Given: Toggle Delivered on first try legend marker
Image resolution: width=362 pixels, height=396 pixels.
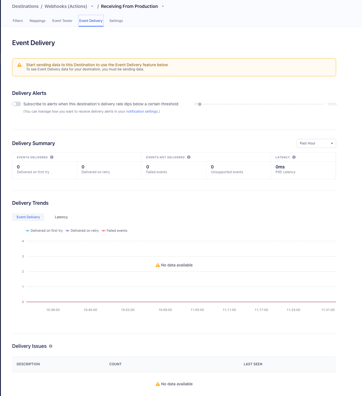Looking at the screenshot, I should click(x=28, y=231).
